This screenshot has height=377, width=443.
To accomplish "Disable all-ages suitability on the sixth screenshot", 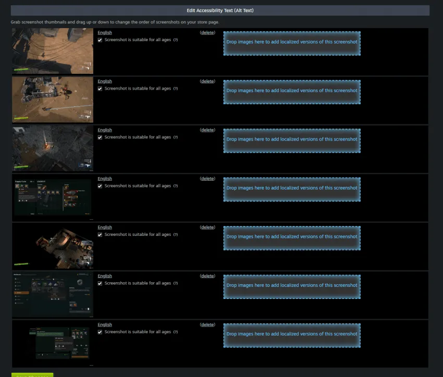I will [x=100, y=284].
